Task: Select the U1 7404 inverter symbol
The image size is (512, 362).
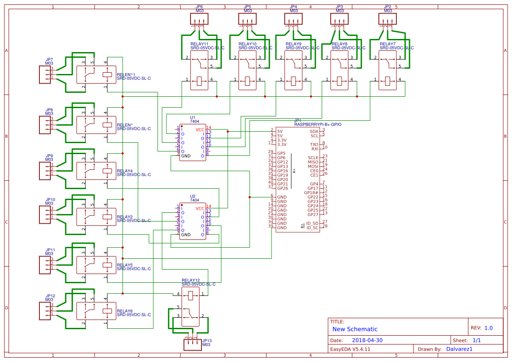Action: pos(193,142)
